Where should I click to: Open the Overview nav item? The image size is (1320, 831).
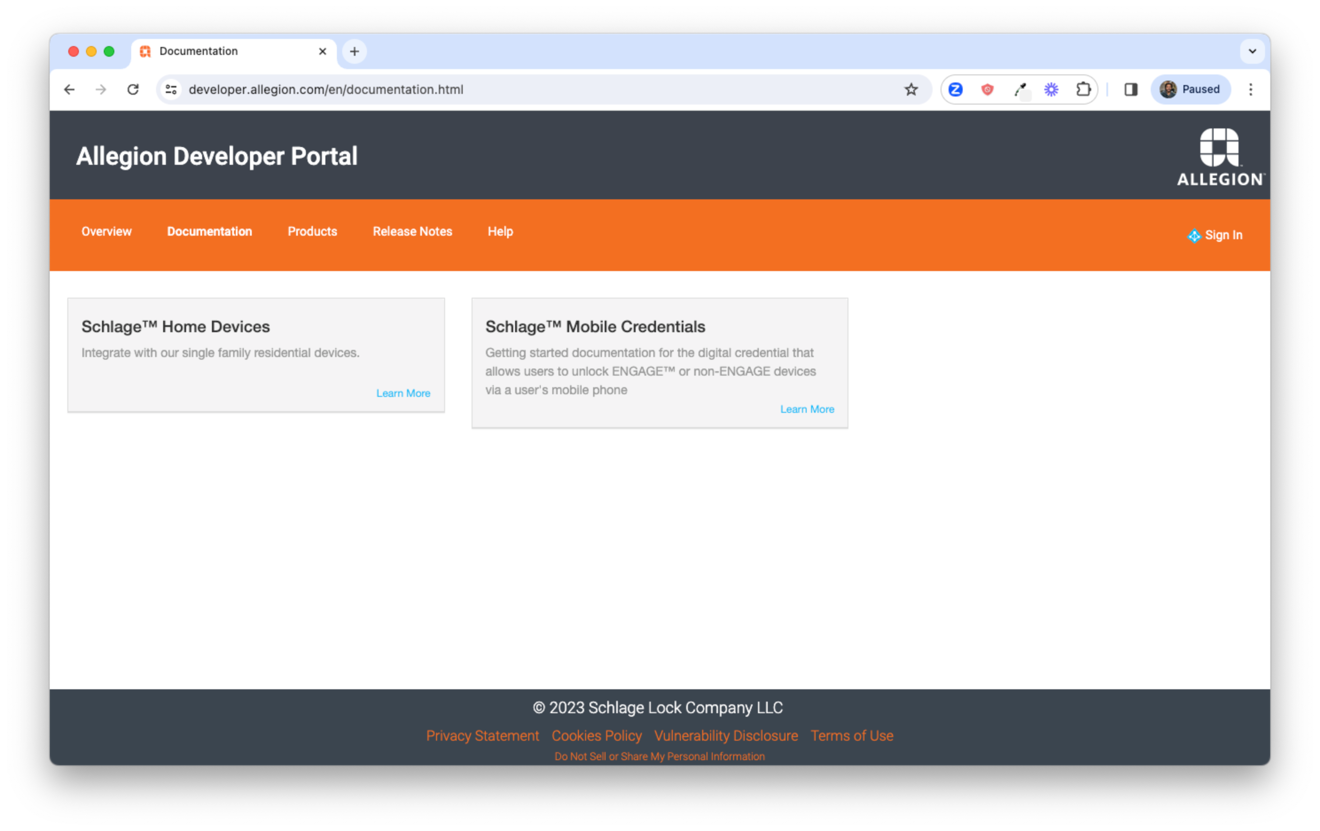[x=106, y=231]
